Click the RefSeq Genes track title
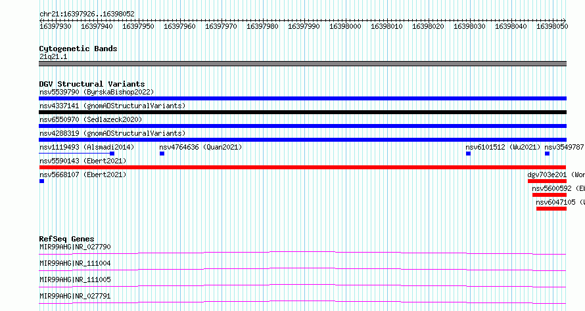 [66, 239]
